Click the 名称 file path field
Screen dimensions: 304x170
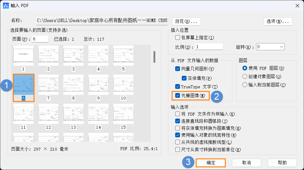click(102, 21)
